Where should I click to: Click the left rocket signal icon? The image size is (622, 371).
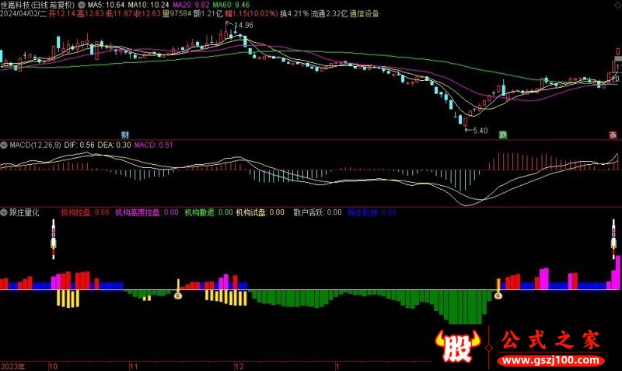pyautogui.click(x=54, y=240)
